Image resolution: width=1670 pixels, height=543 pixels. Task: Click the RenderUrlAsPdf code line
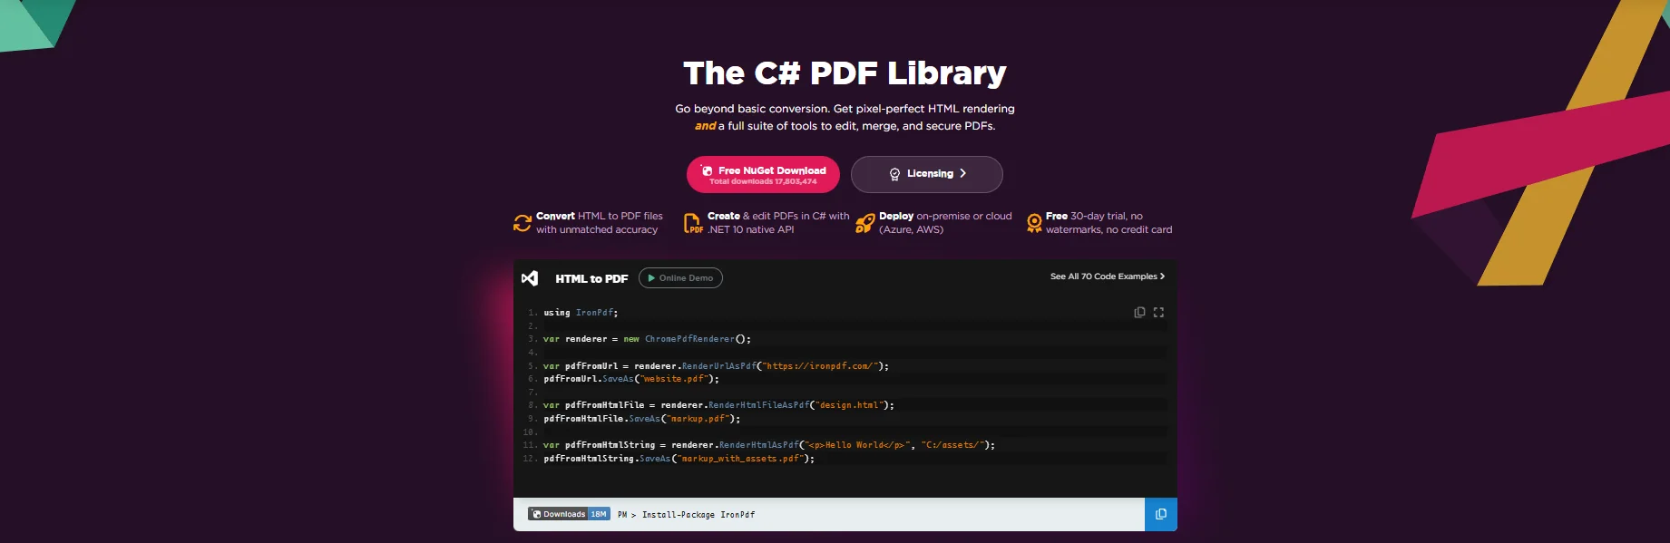(x=716, y=366)
